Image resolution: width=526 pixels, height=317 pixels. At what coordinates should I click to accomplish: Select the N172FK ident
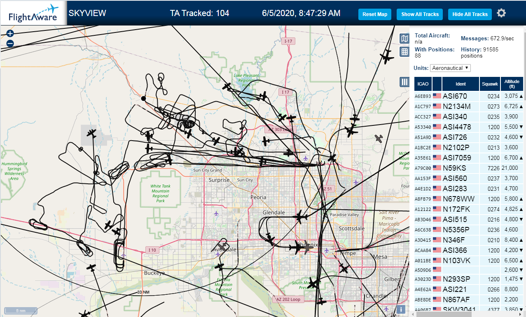(x=456, y=209)
